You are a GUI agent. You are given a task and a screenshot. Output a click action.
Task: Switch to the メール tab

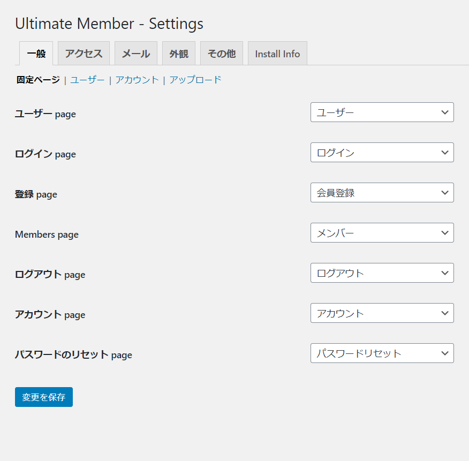tap(136, 53)
